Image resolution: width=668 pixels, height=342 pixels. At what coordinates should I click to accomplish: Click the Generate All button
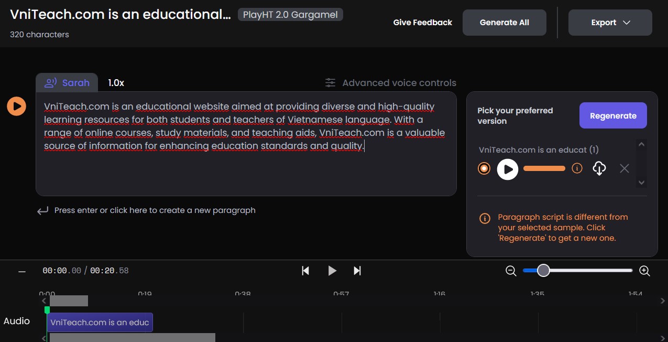[x=505, y=23]
